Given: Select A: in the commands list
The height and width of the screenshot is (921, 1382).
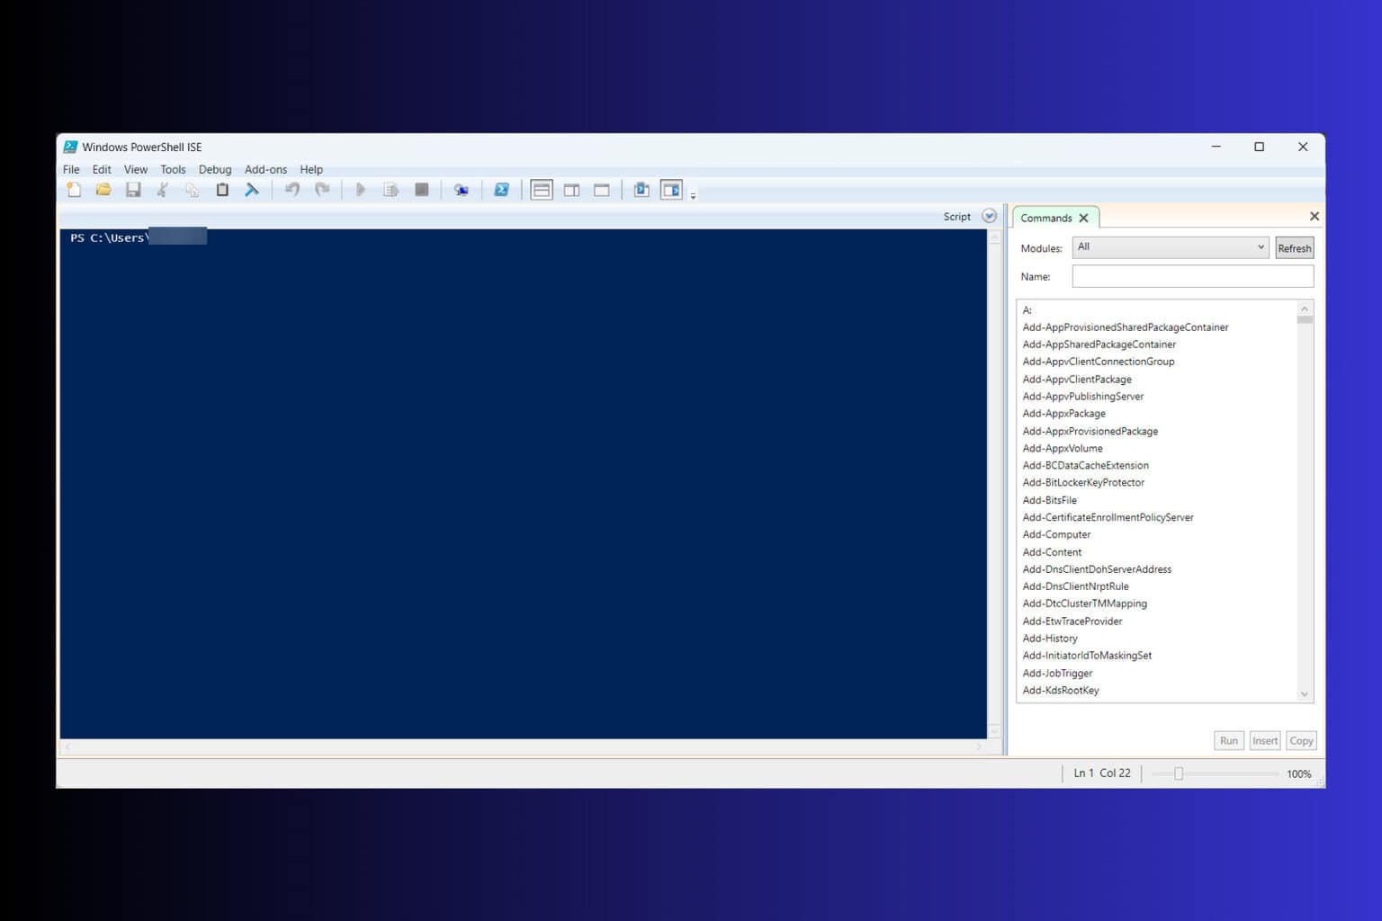Looking at the screenshot, I should (x=1027, y=310).
